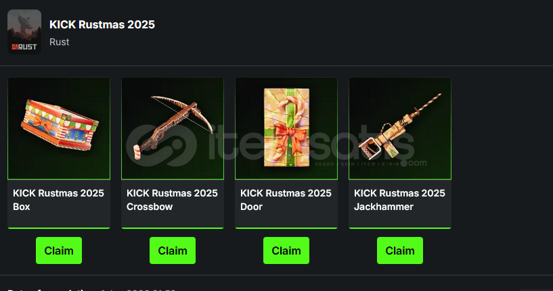Click the HESAP / SKIN / ITEM / E-PIN watermark tagline

[x=356, y=164]
